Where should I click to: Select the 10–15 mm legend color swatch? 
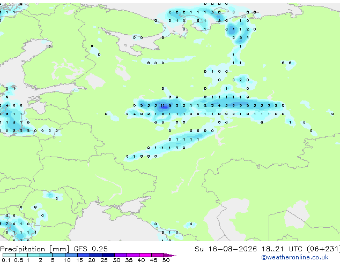71,255
